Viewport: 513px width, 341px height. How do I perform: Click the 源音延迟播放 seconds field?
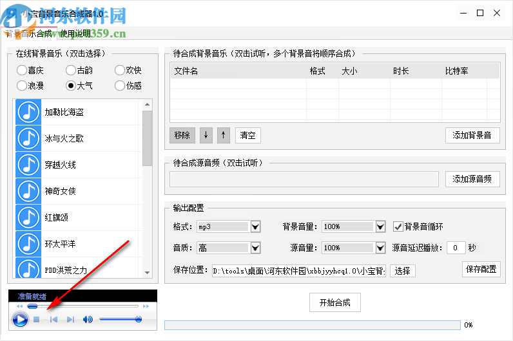pos(456,248)
